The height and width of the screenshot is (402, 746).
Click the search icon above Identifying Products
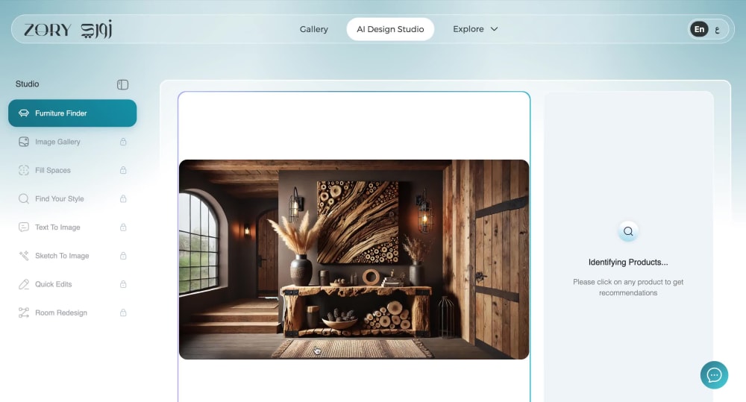pos(628,231)
